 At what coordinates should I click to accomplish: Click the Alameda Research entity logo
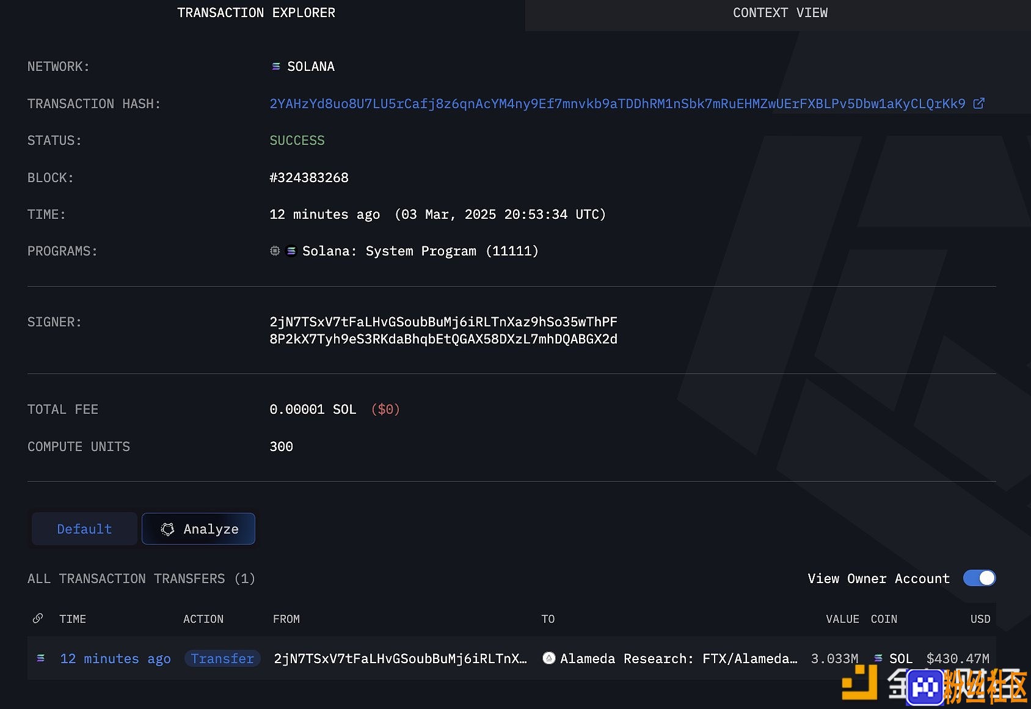click(x=549, y=658)
